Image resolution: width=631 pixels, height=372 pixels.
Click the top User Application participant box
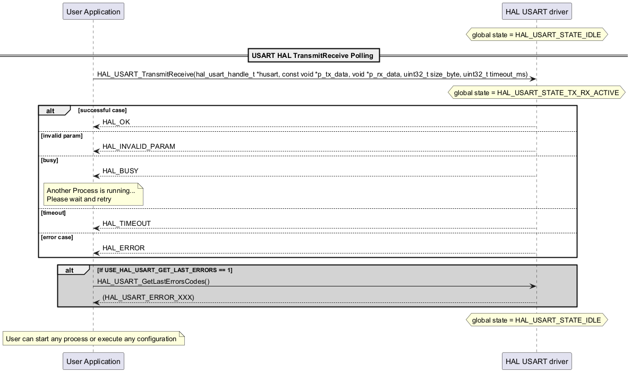pos(93,11)
